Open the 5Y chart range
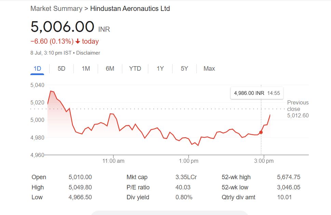The width and height of the screenshot is (331, 215). (184, 69)
